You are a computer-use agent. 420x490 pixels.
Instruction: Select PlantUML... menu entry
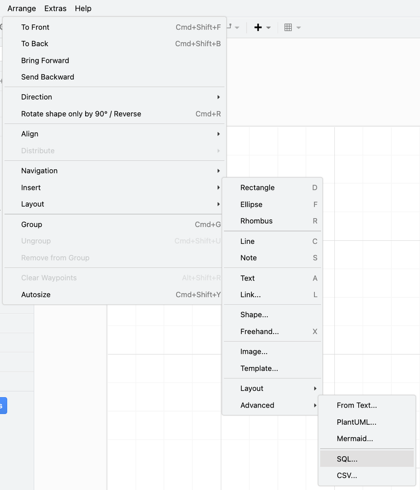[x=367, y=422]
